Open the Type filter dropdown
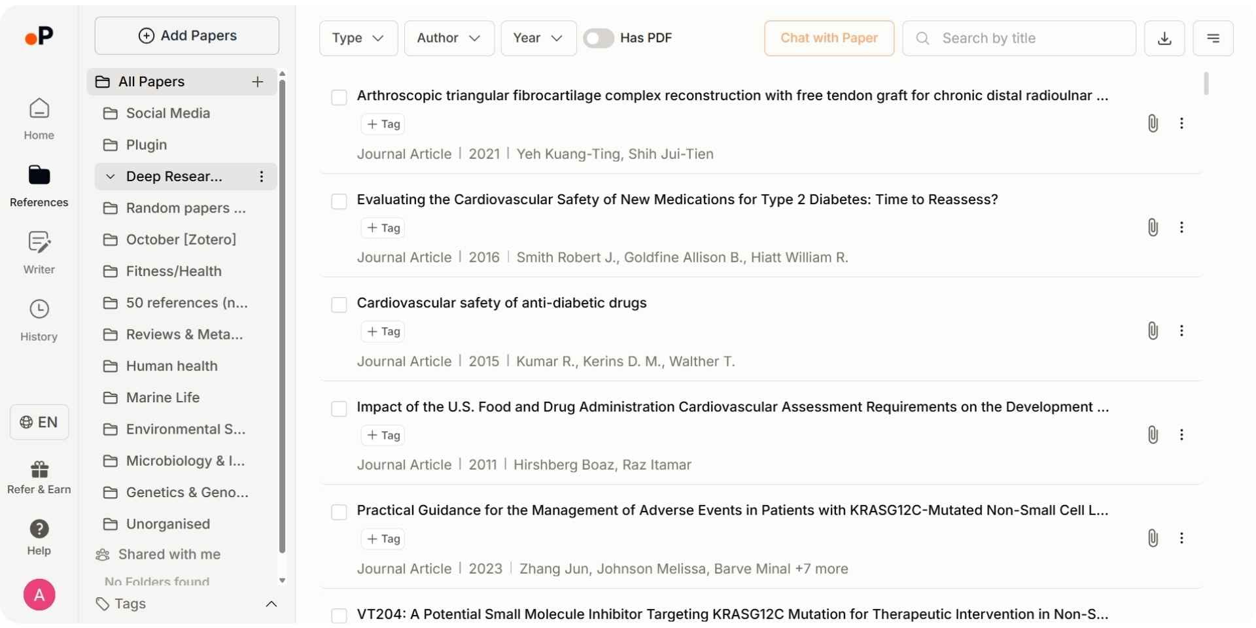The height and width of the screenshot is (628, 1256). 358,39
